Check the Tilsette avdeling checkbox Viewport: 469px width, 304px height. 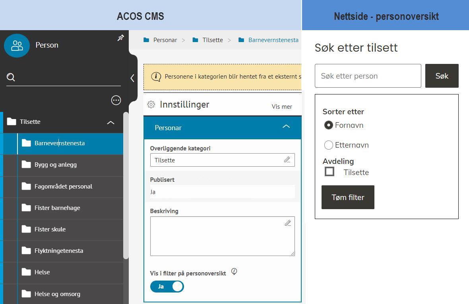click(329, 172)
